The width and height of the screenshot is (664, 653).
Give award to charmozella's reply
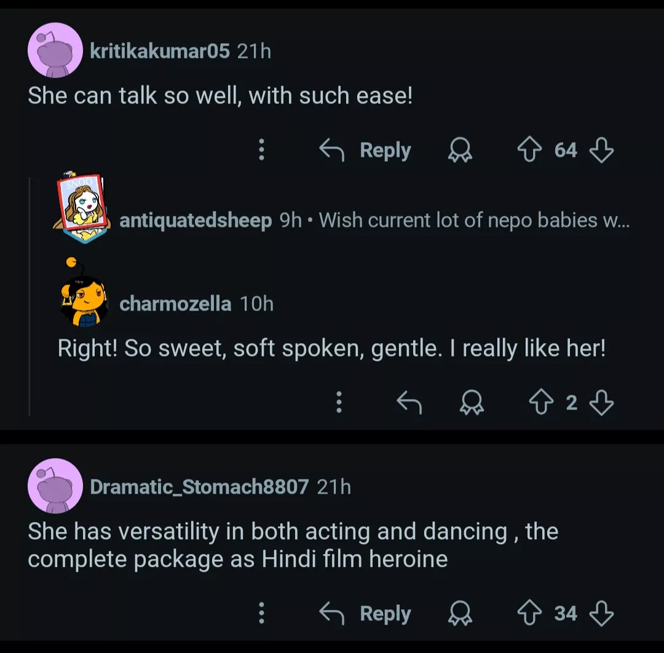[x=472, y=403]
